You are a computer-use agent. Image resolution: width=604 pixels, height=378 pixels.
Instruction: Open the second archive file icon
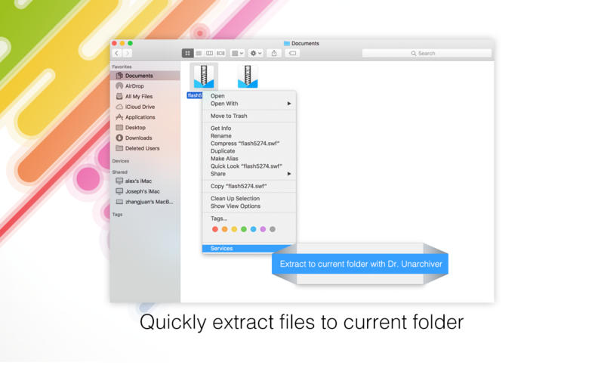(248, 76)
